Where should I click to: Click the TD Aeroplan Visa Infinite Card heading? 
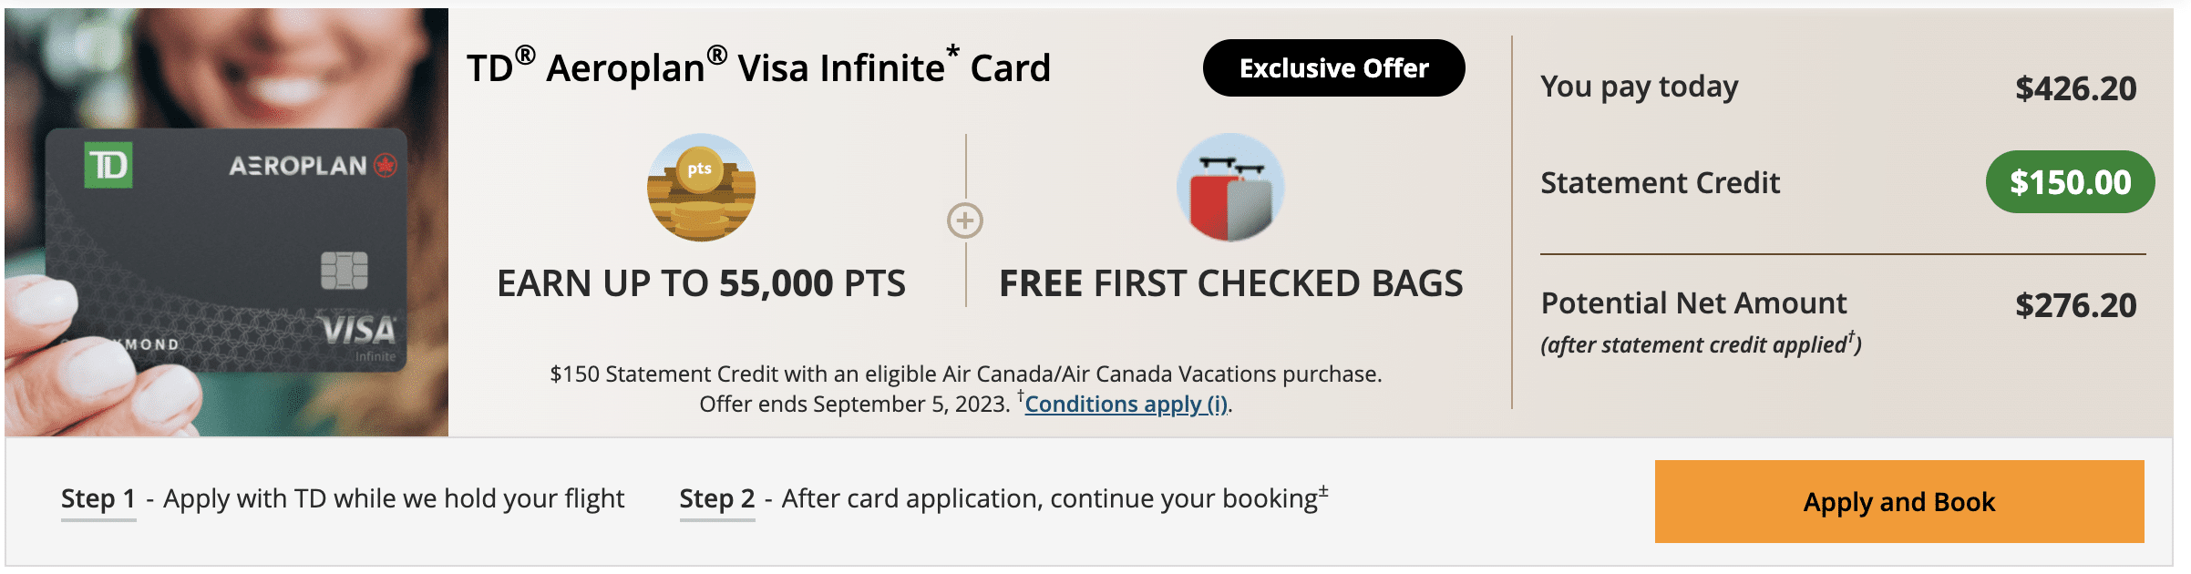pyautogui.click(x=758, y=68)
